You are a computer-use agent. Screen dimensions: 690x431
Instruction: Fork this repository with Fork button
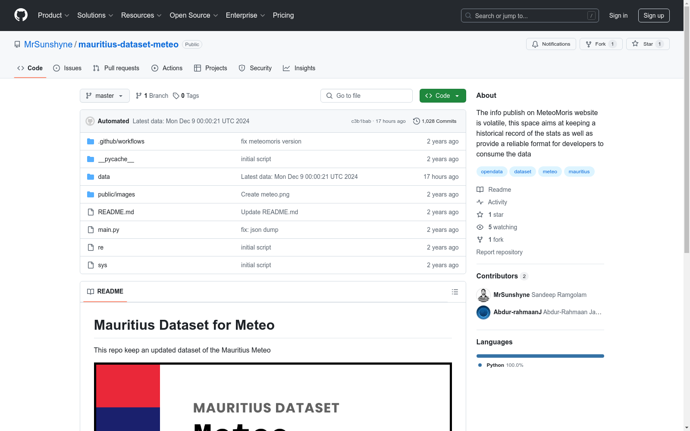tap(601, 44)
